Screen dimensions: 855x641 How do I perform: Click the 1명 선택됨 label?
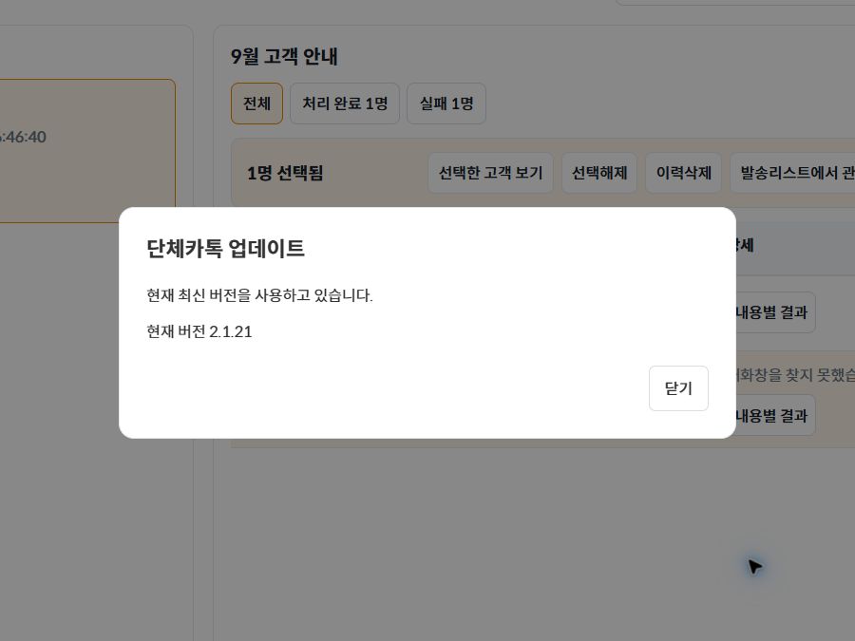pos(285,174)
